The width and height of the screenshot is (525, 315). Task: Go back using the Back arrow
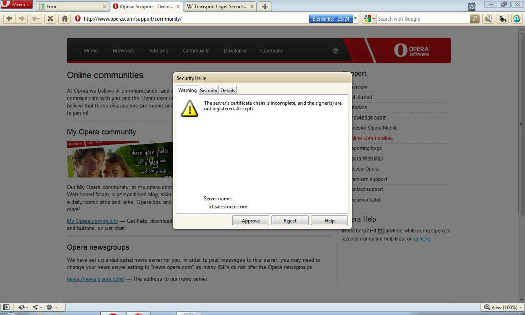(x=9, y=19)
